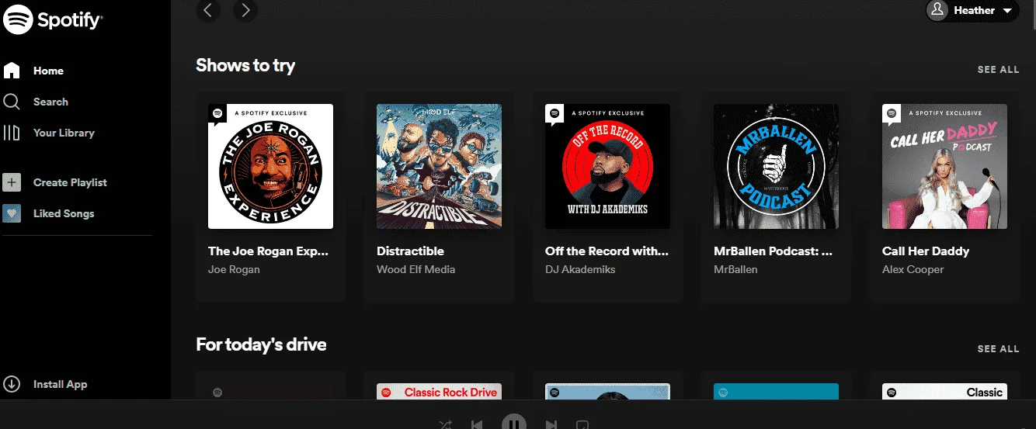Click the Your Library icon

12,133
